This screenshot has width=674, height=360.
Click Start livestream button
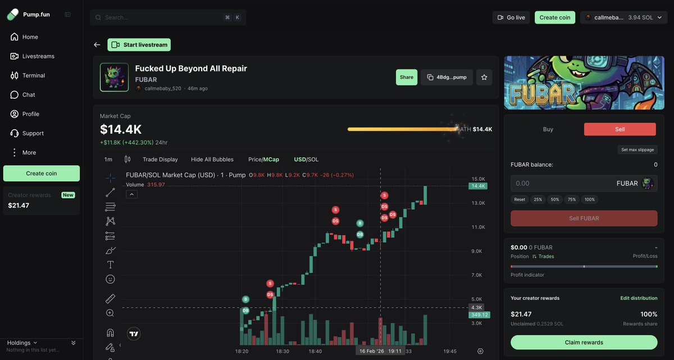[x=139, y=45]
